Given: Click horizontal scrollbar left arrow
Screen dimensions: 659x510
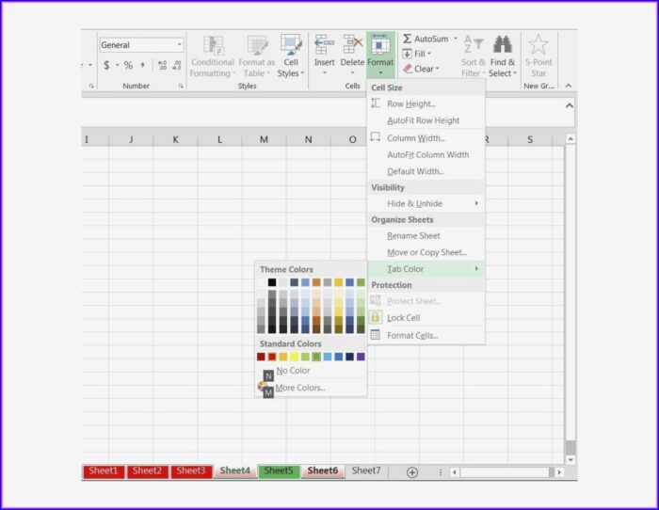Looking at the screenshot, I should [x=455, y=472].
